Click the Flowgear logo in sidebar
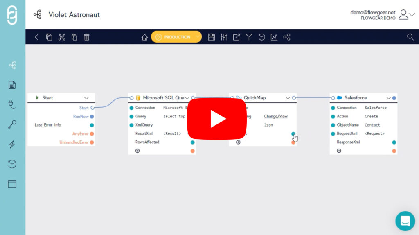This screenshot has height=235, width=419. point(12,15)
